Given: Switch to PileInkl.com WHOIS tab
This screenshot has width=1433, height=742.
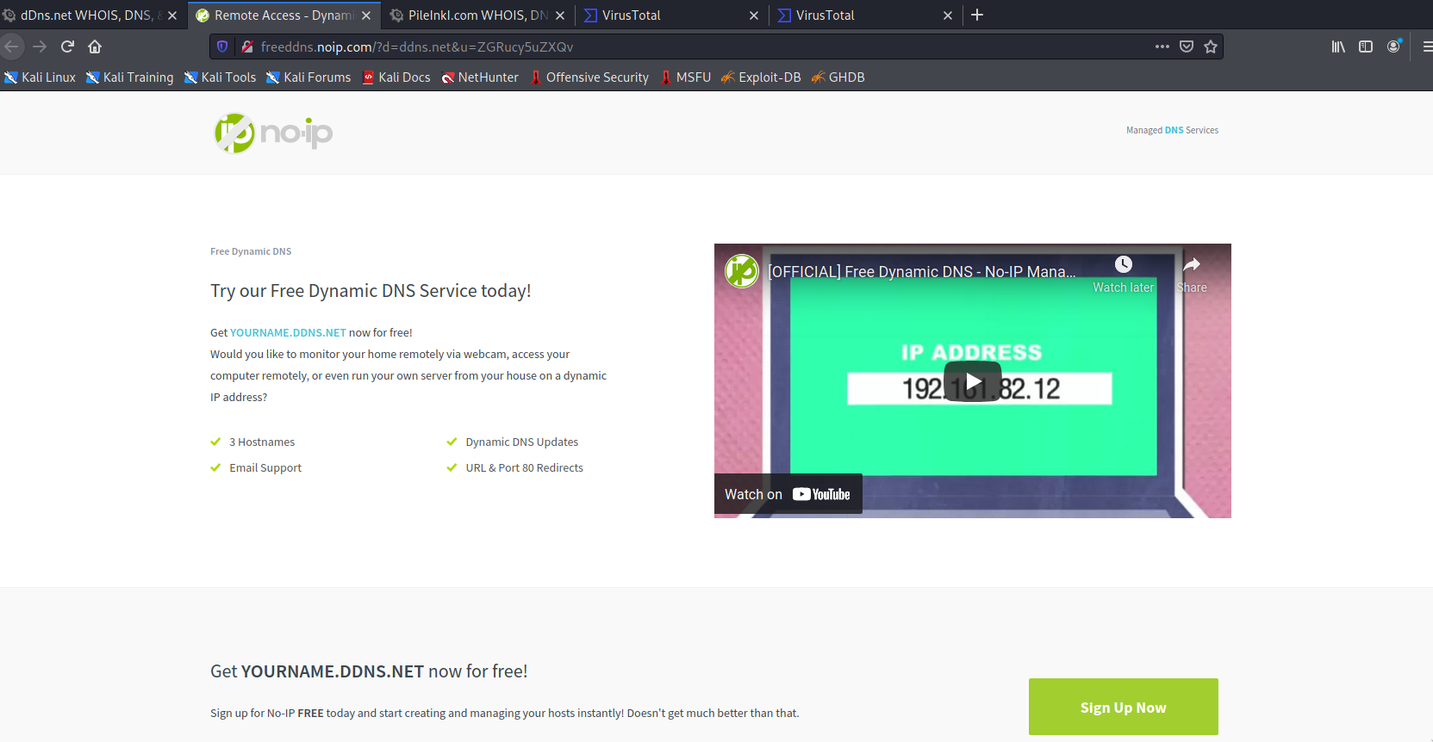Looking at the screenshot, I should click(x=477, y=15).
